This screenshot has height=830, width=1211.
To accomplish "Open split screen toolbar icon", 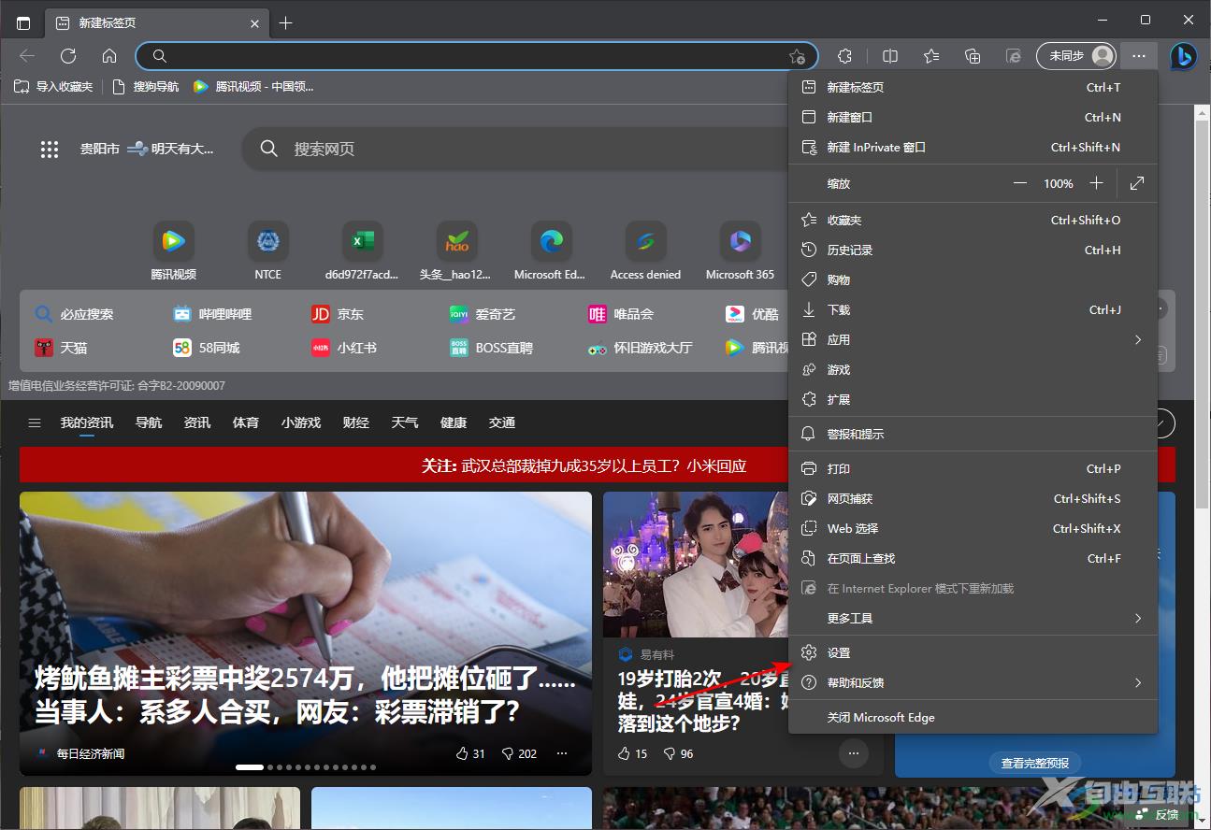I will pos(890,56).
